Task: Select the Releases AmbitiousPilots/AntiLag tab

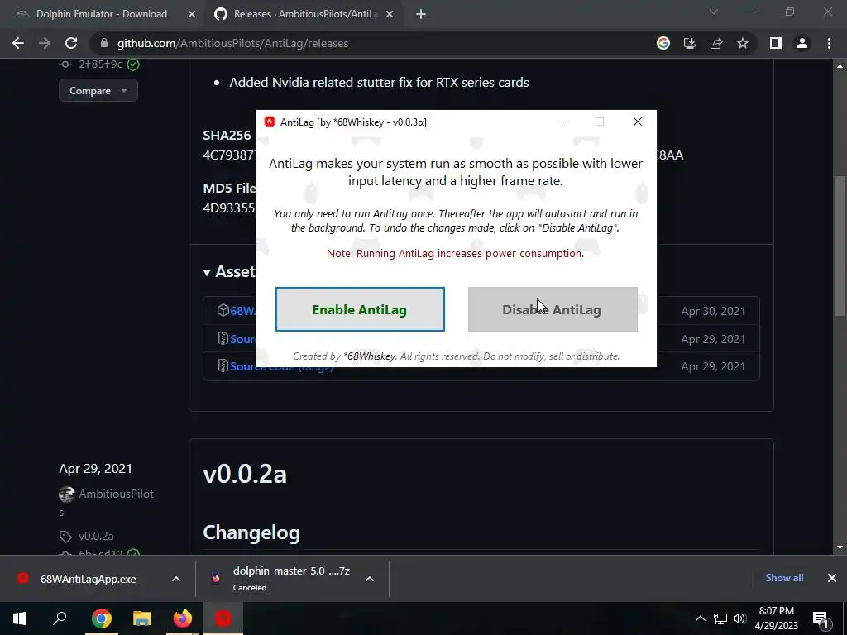Action: tap(305, 14)
